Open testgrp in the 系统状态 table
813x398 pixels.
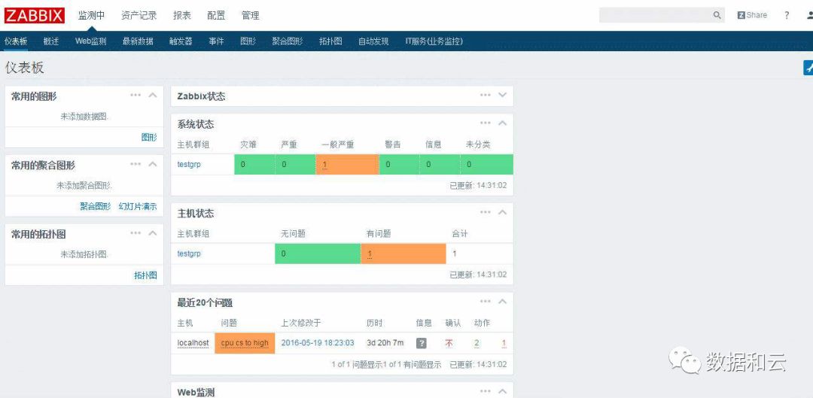point(189,164)
